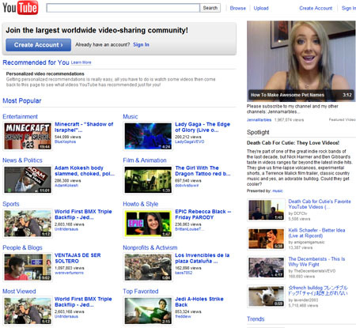356x328 pixels.
Task: Click the Lady Gaga Edge of Glory thumbnail
Action: point(148,136)
